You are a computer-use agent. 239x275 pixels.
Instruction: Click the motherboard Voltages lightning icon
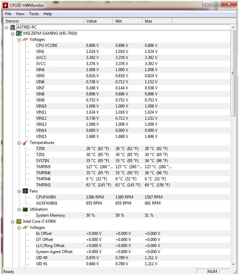tap(25, 39)
